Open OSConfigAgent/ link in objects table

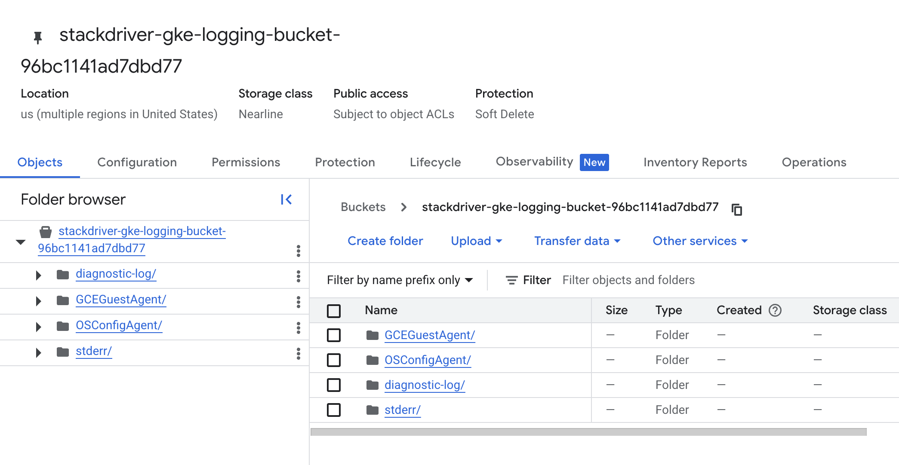coord(428,360)
